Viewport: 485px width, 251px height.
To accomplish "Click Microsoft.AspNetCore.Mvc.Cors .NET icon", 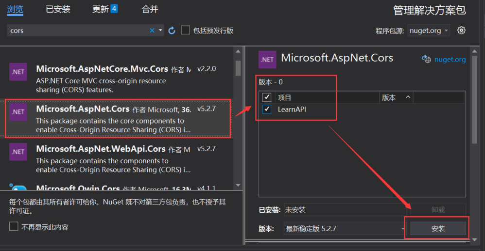I will [18, 72].
